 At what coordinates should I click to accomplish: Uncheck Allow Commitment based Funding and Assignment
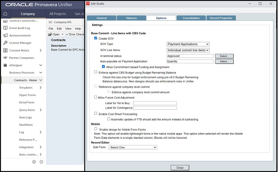[x=103, y=67]
